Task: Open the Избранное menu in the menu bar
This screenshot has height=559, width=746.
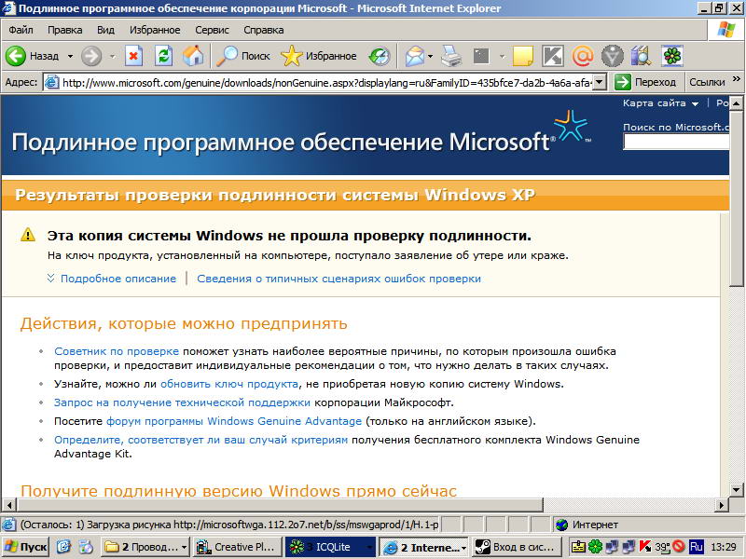Action: (x=155, y=30)
